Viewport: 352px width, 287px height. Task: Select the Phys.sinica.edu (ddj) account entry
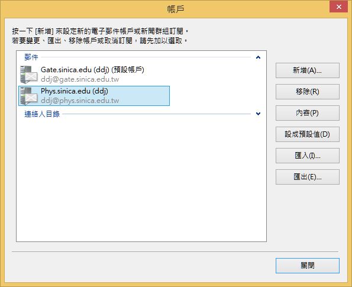(x=94, y=96)
